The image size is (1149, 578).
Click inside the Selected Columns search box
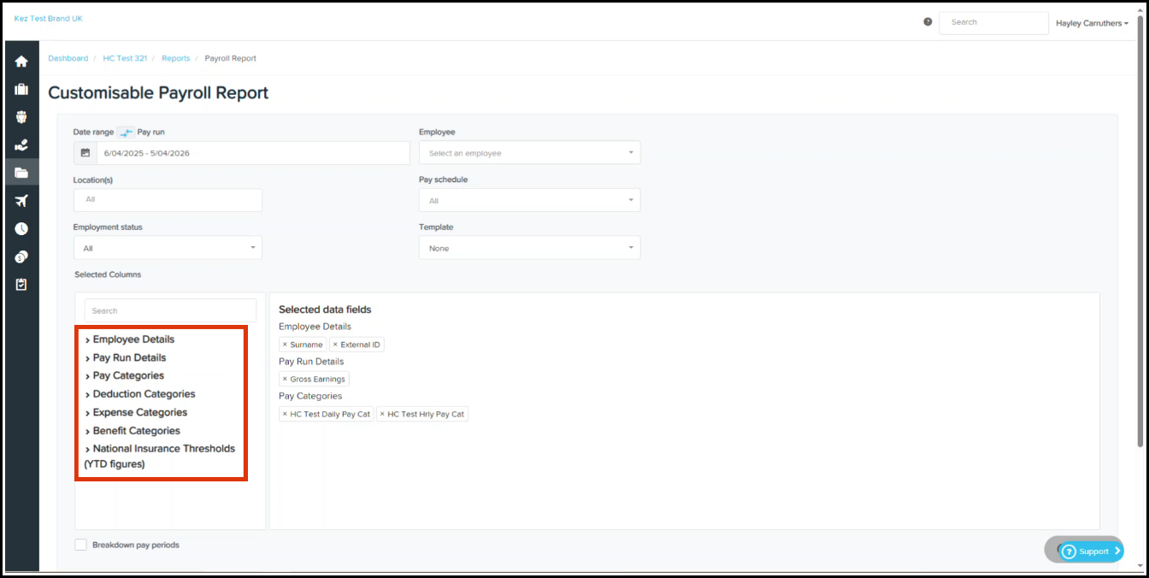(x=169, y=310)
